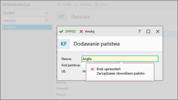Viewport: 178px width, 100px height.
Task: Click the Nazwa input containing Anglia
Action: tap(120, 59)
